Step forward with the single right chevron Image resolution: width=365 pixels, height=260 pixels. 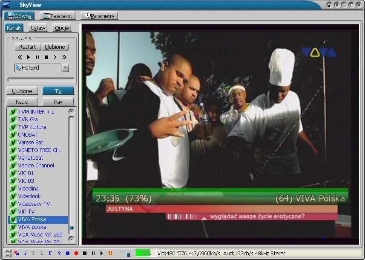click(x=55, y=57)
